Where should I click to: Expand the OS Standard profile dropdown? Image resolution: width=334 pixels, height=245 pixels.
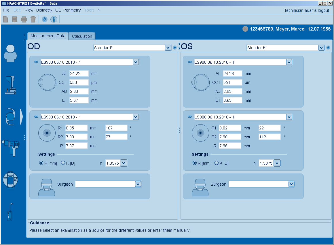(x=321, y=48)
